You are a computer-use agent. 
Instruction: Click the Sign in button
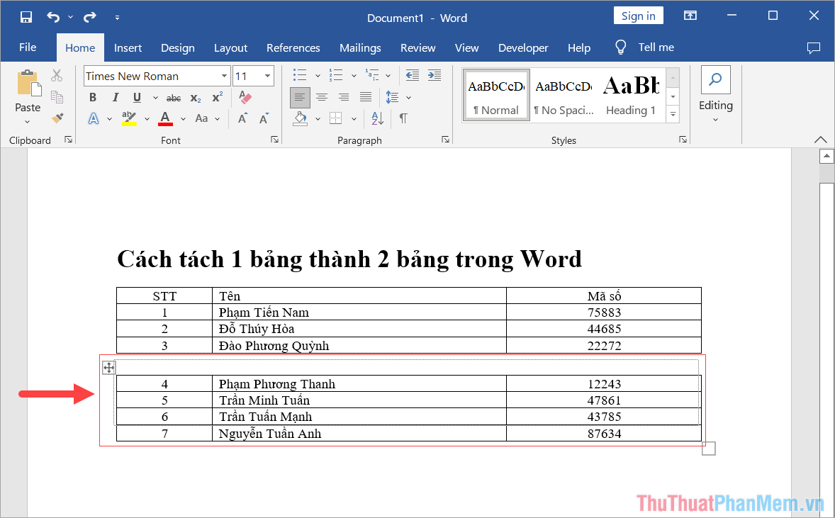[x=638, y=15]
